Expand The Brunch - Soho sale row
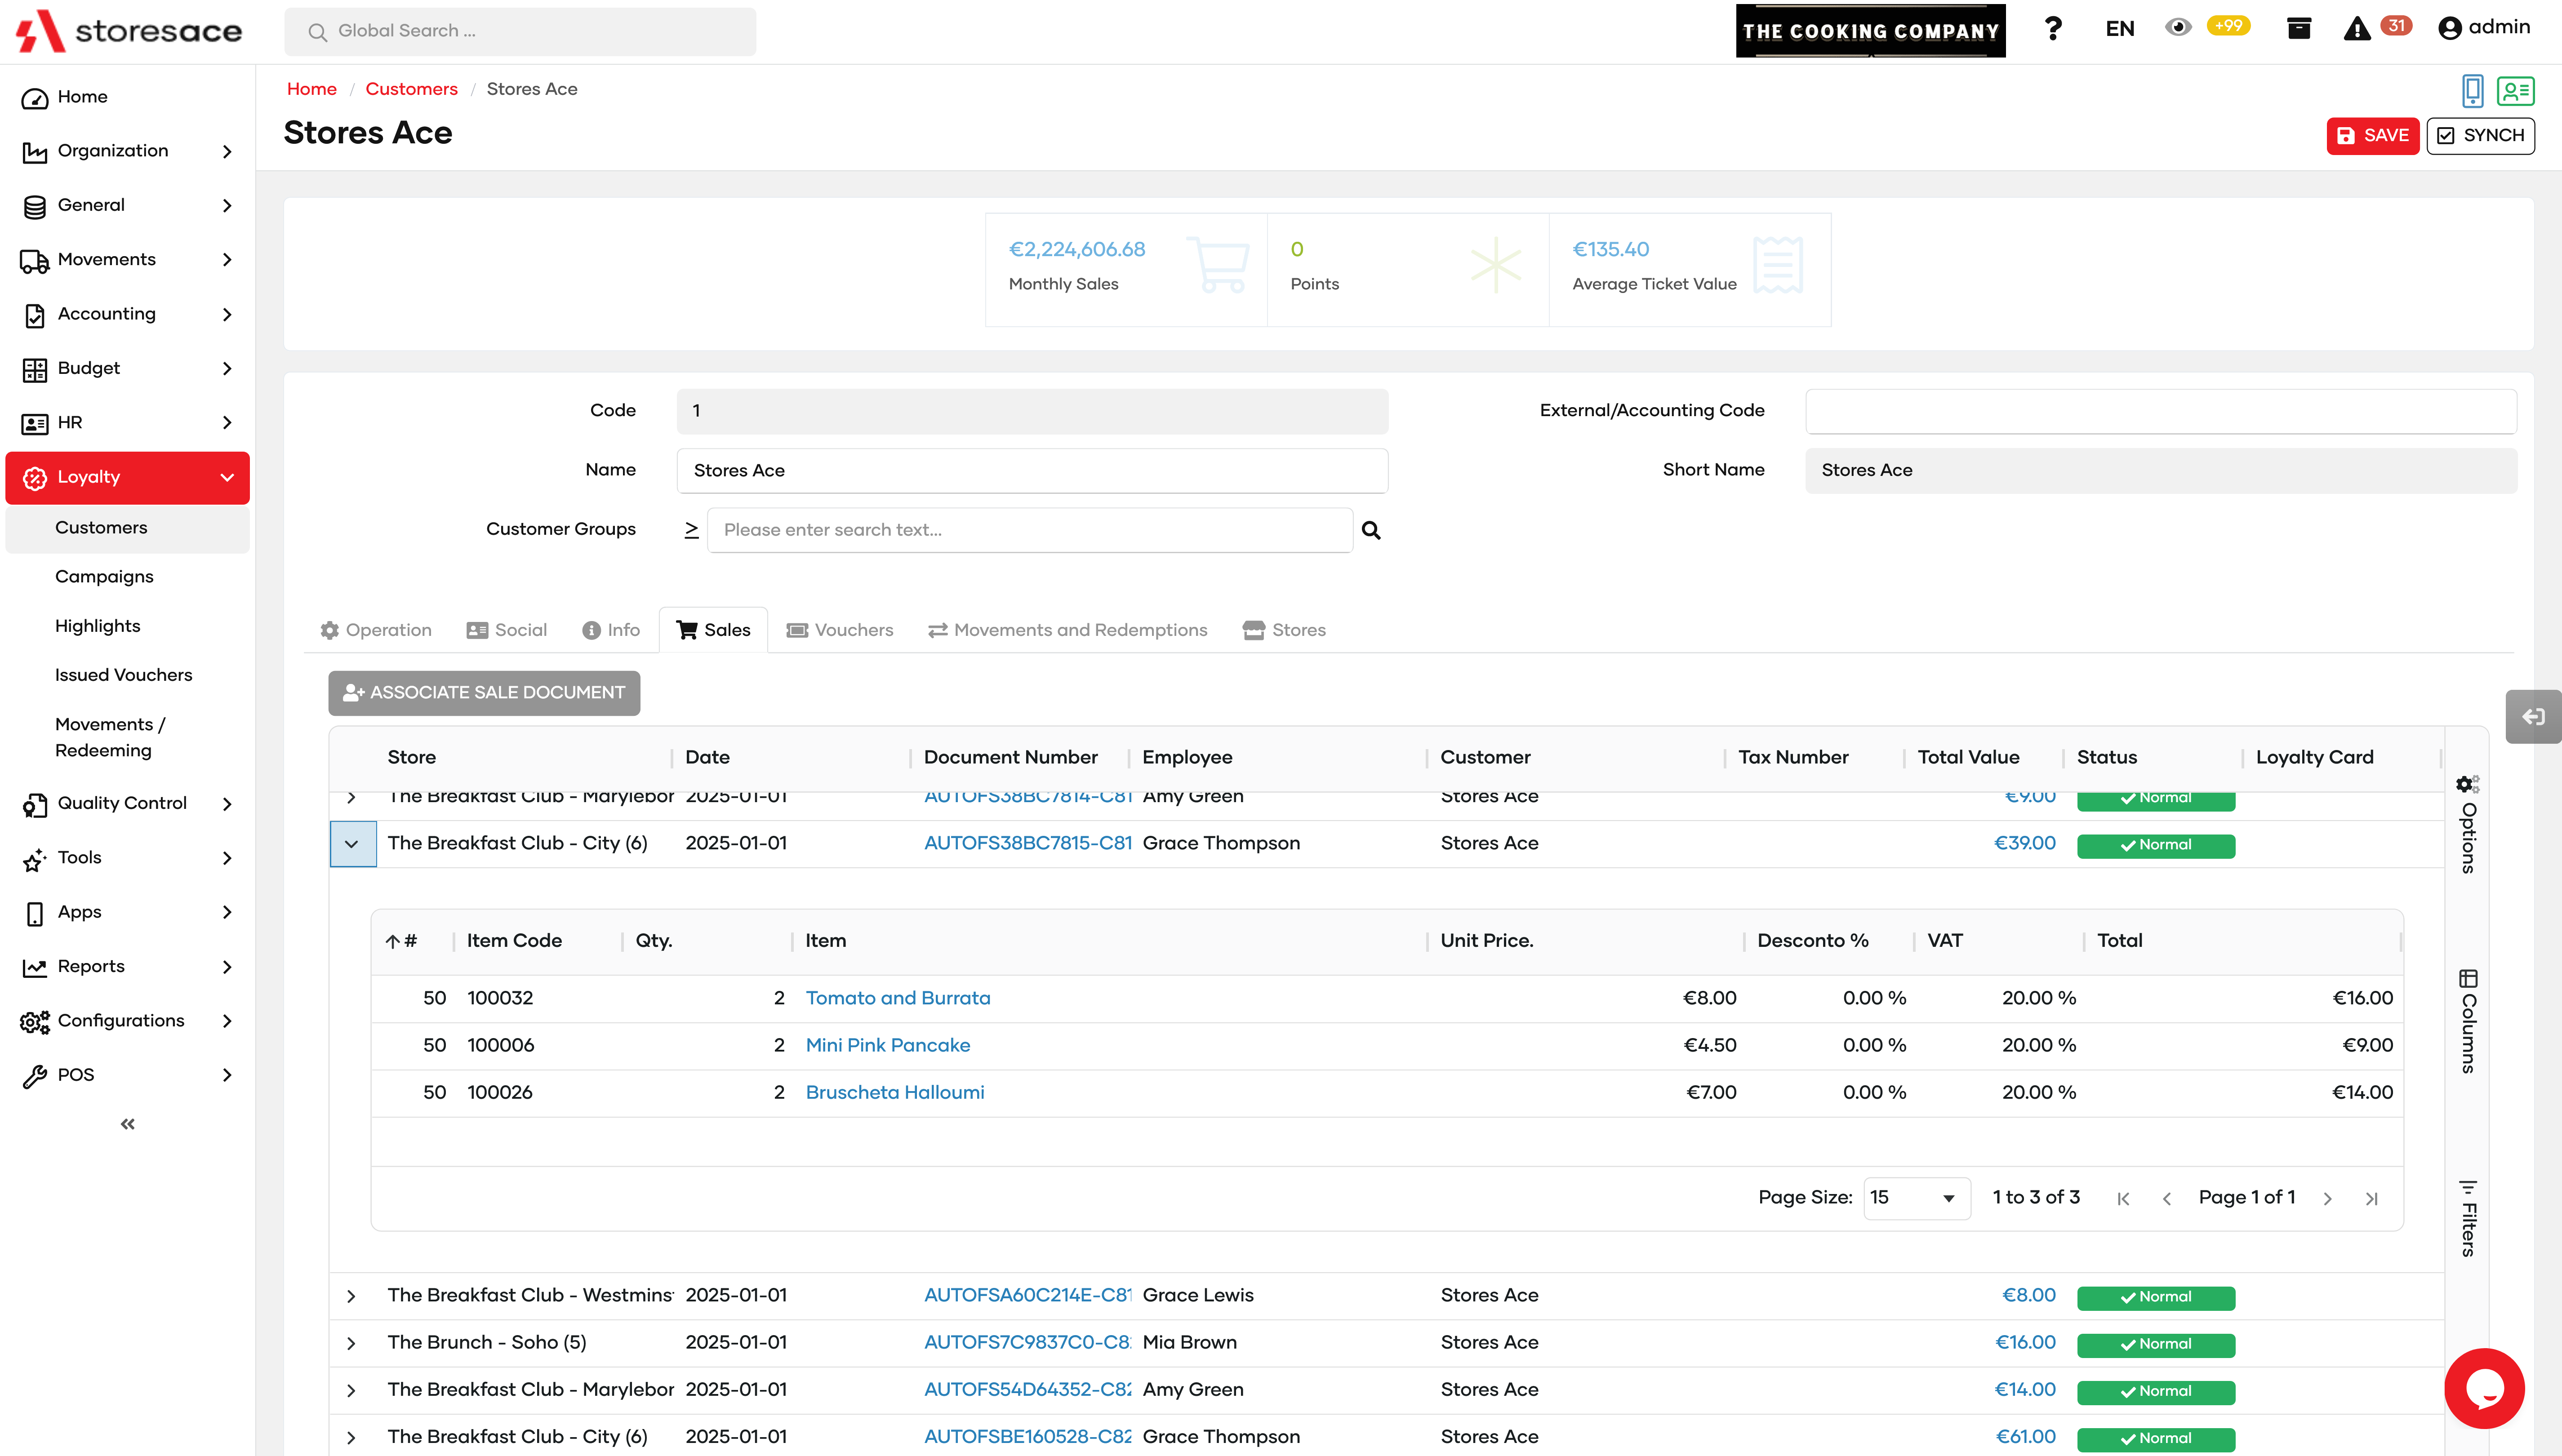Viewport: 2562px width, 1456px height. point(351,1343)
